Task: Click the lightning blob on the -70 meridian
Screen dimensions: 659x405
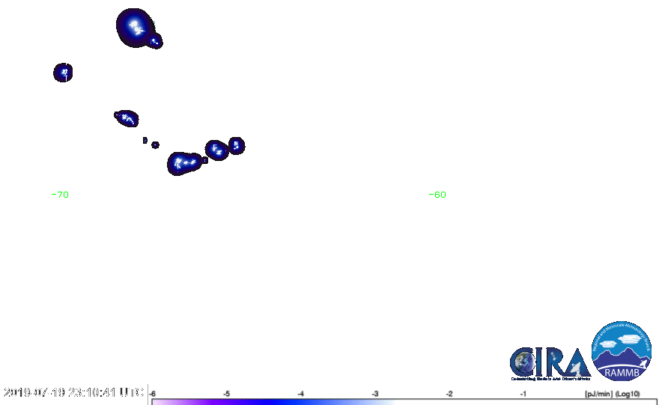Action: click(63, 73)
